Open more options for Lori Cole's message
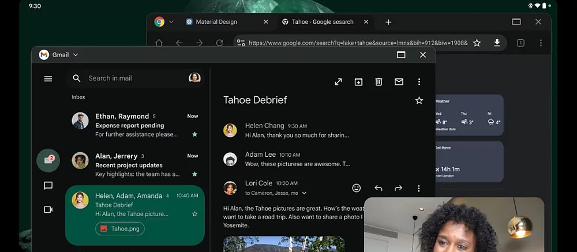The image size is (577, 252). [418, 189]
